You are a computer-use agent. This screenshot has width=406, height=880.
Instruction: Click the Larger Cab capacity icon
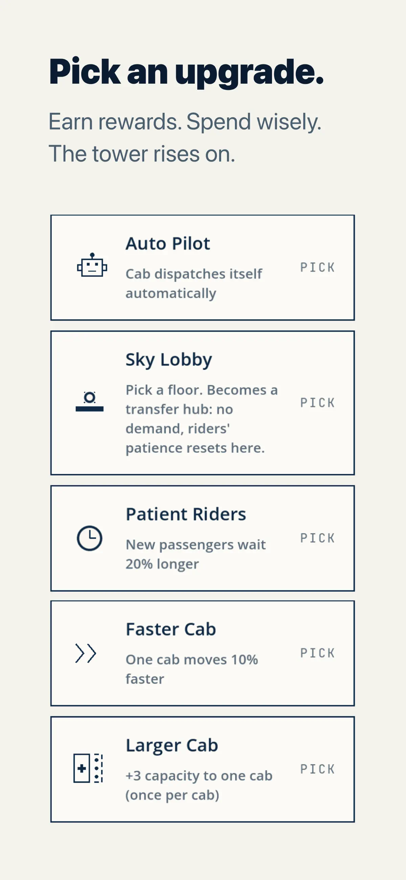tap(88, 768)
